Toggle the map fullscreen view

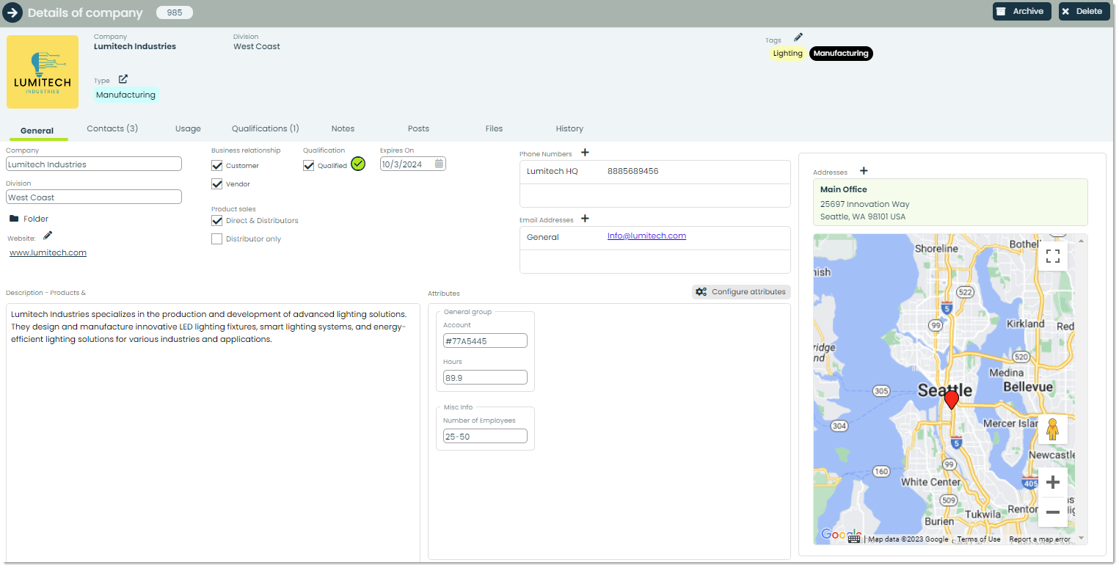coord(1052,256)
